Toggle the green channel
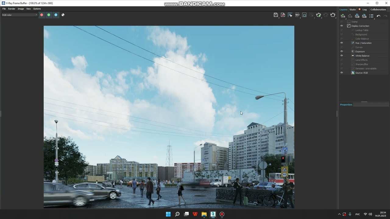This screenshot has height=219, width=390. pos(49,15)
